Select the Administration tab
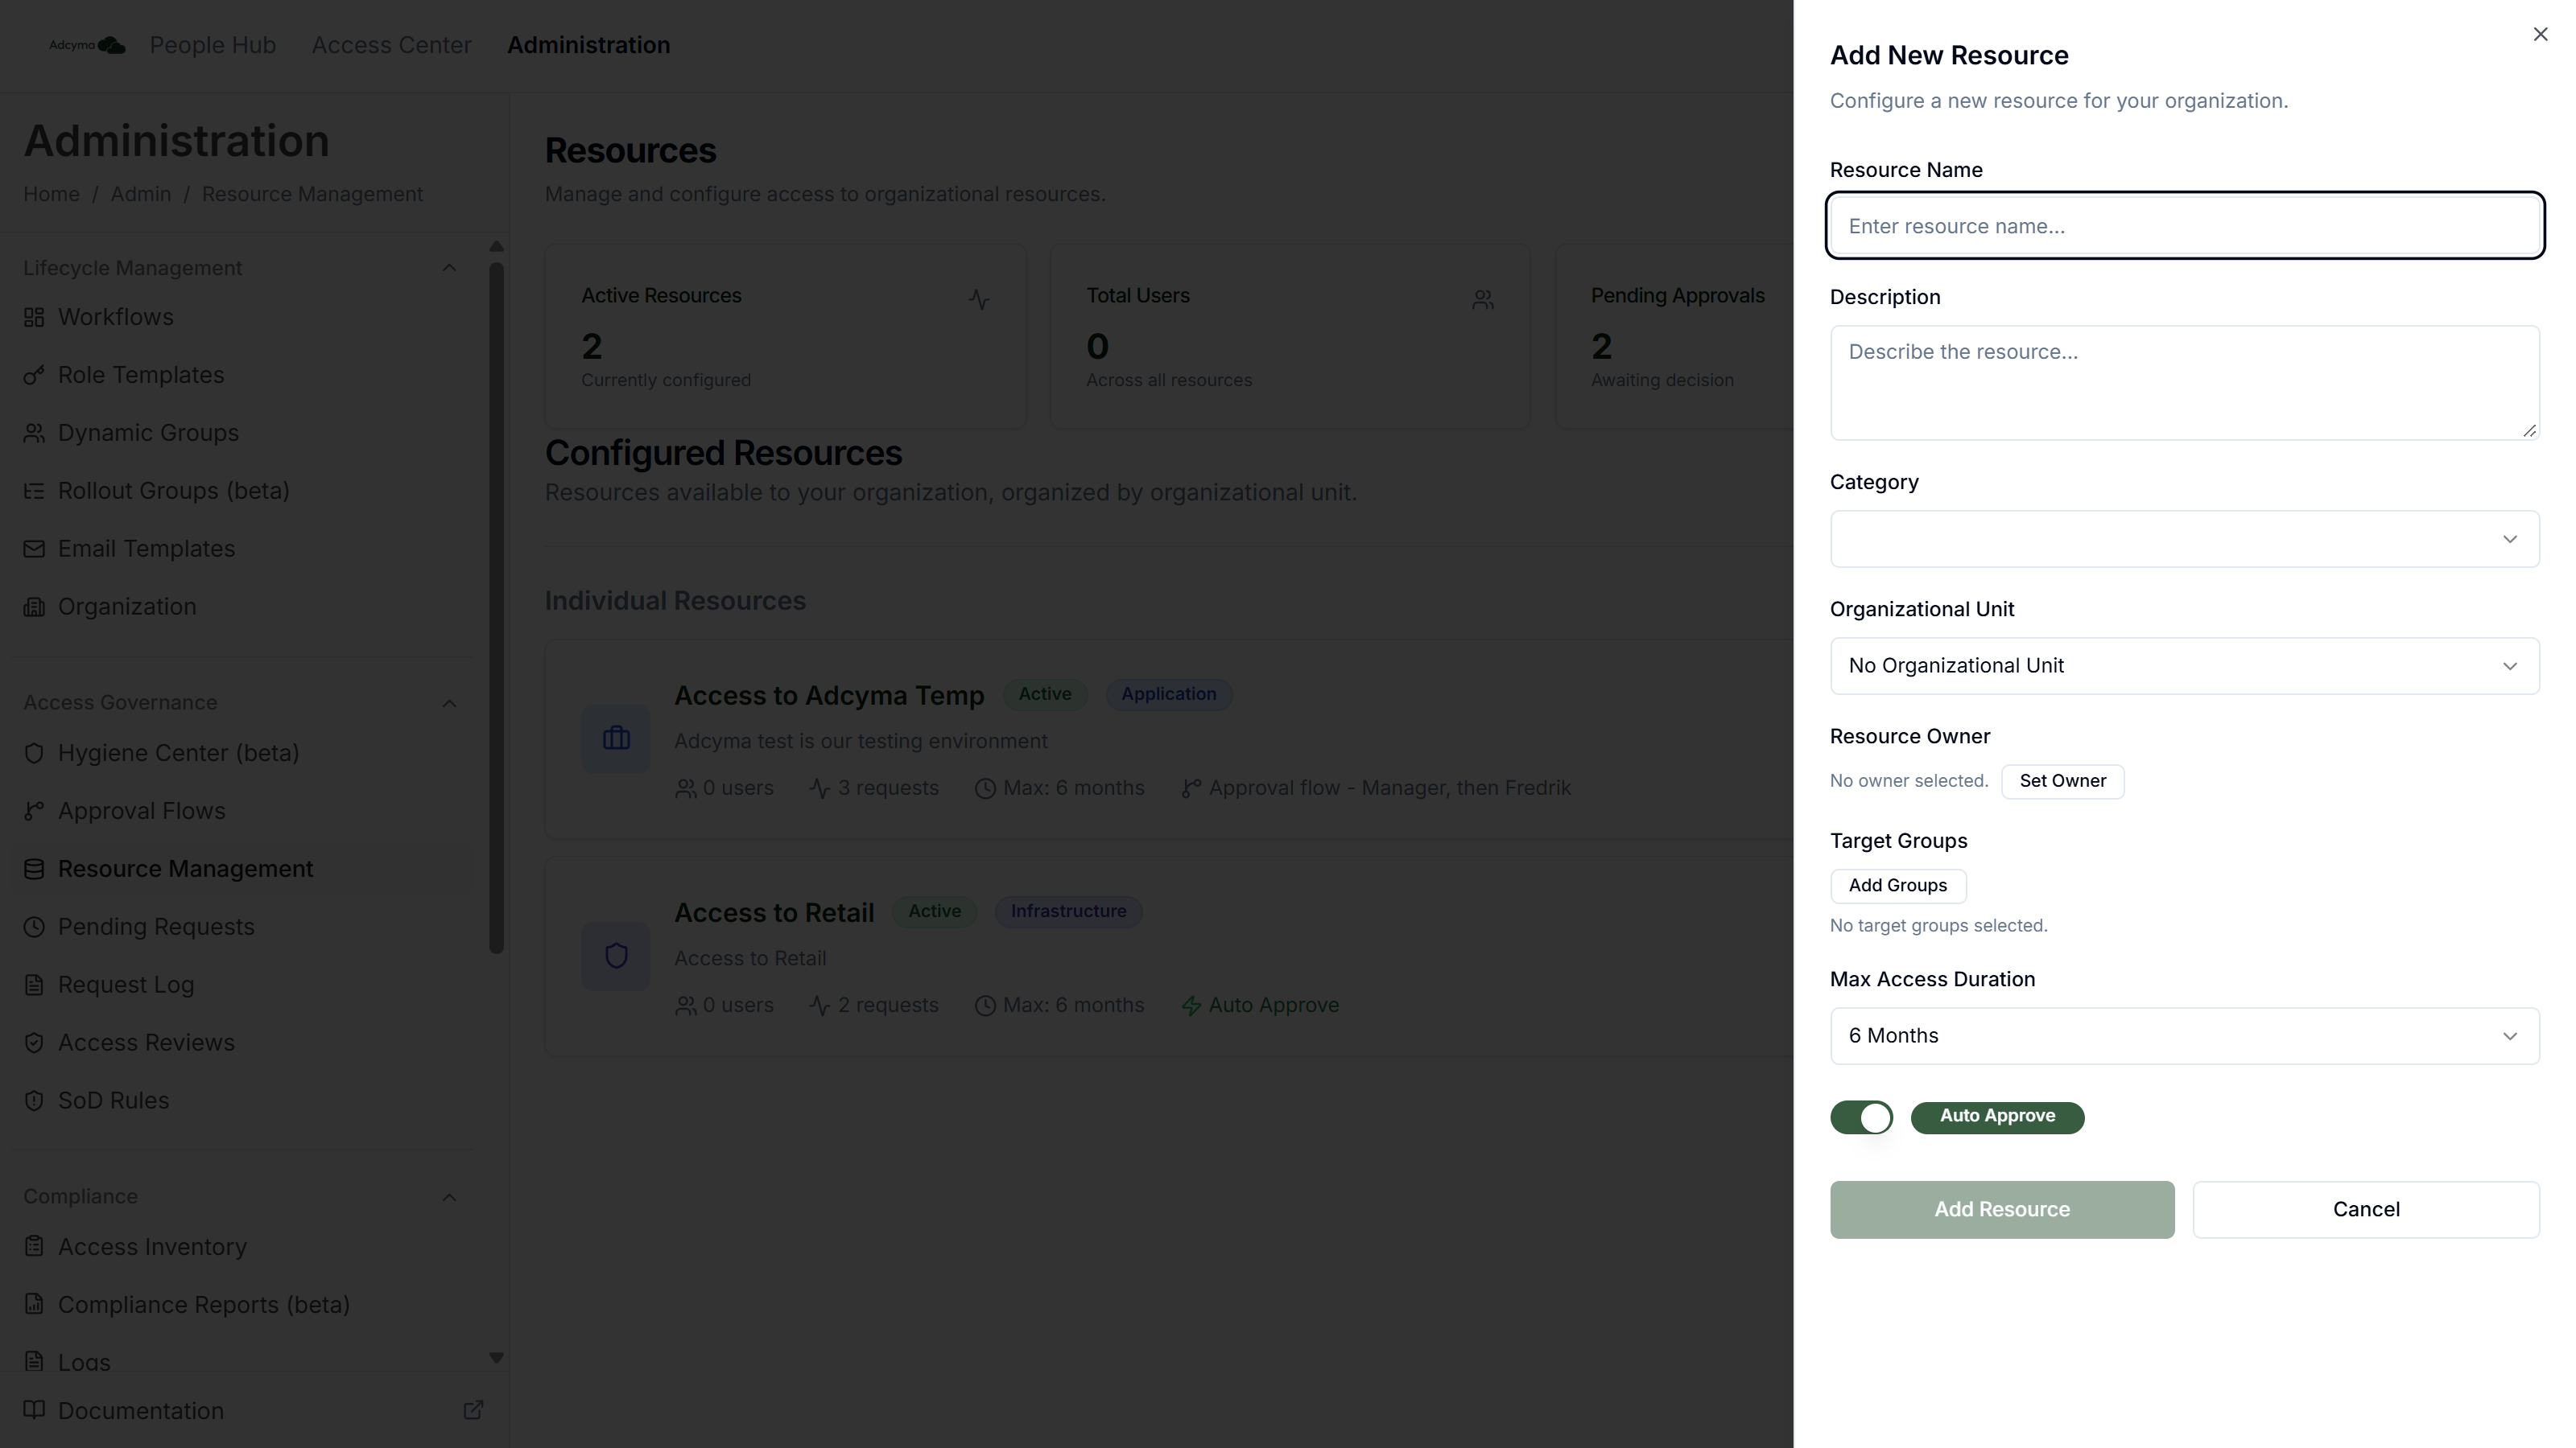This screenshot has height=1448, width=2576. (588, 45)
